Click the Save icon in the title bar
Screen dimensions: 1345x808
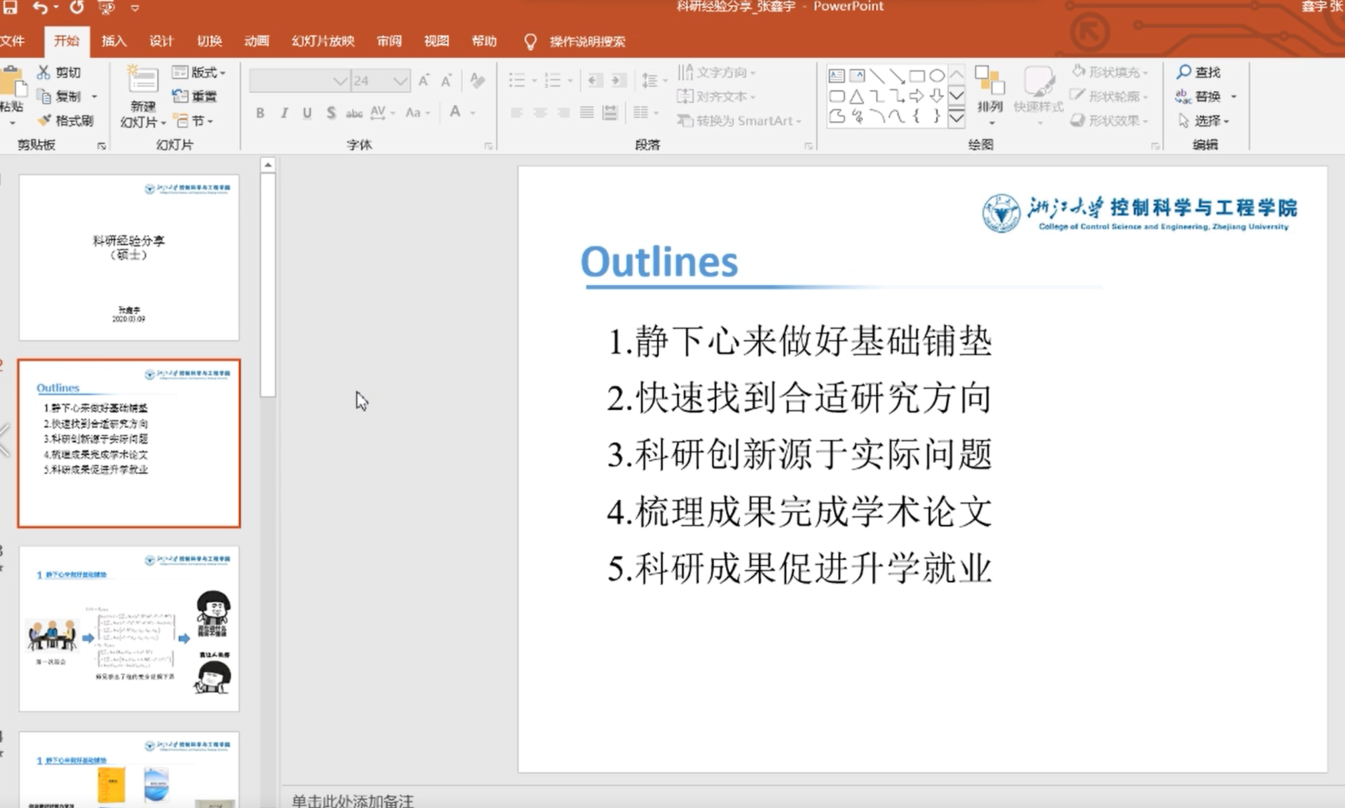click(10, 7)
